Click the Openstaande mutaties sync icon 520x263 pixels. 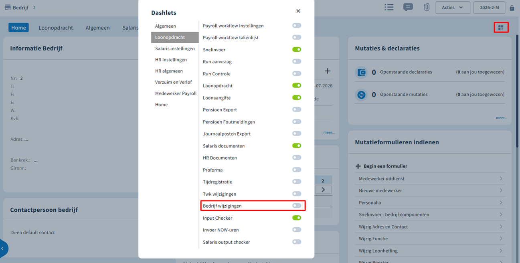coord(362,95)
